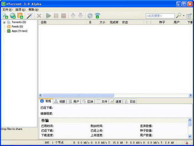
Task: Switch to the 文件 detail tab
Action: pos(102,102)
